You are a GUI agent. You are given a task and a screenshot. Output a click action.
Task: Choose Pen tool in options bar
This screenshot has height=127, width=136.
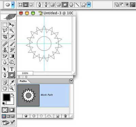click(x=40, y=5)
